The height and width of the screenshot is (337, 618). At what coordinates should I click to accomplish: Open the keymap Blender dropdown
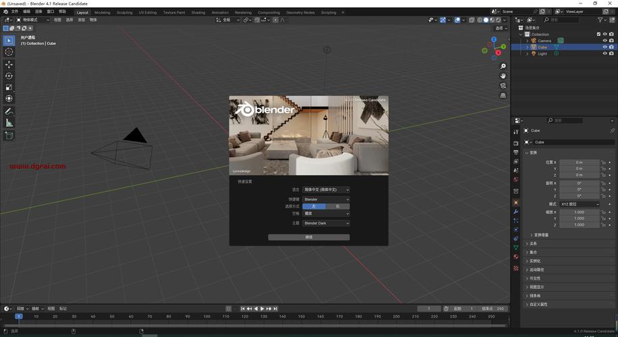pos(326,200)
